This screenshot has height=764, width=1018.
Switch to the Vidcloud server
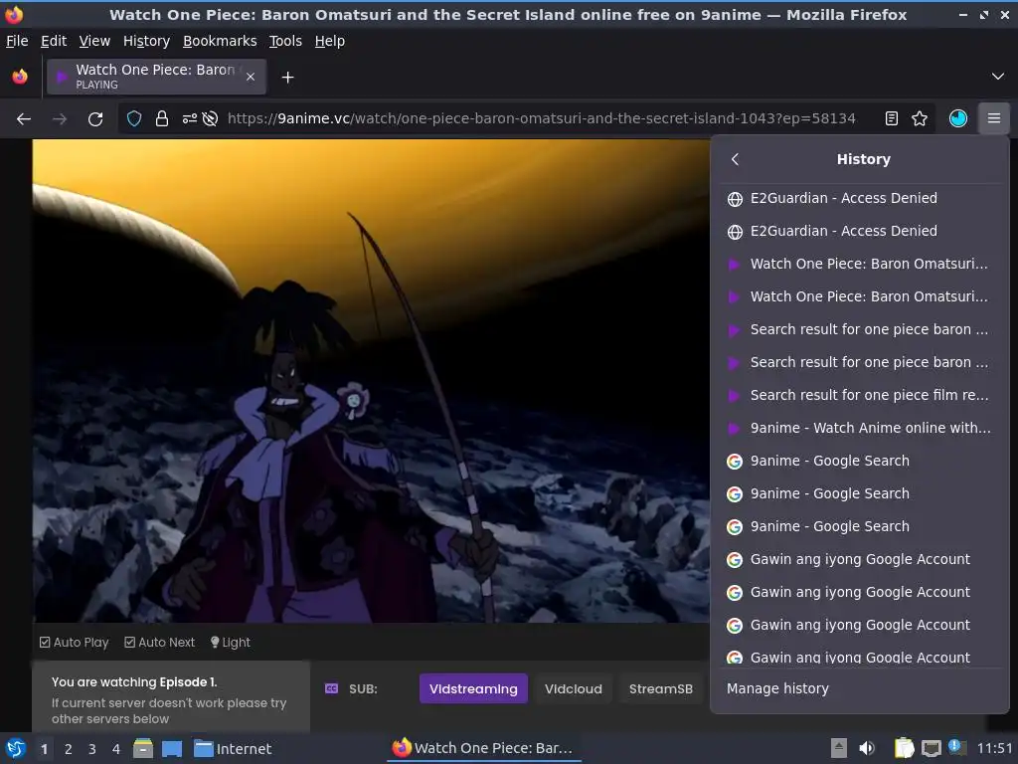(574, 688)
